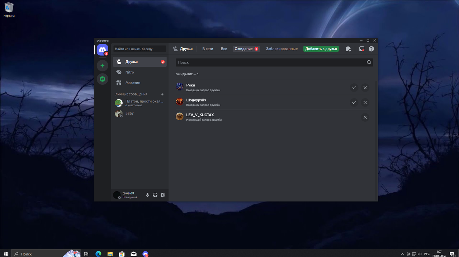
Task: Decline friend request from Шэдоурэйз
Action: click(365, 102)
